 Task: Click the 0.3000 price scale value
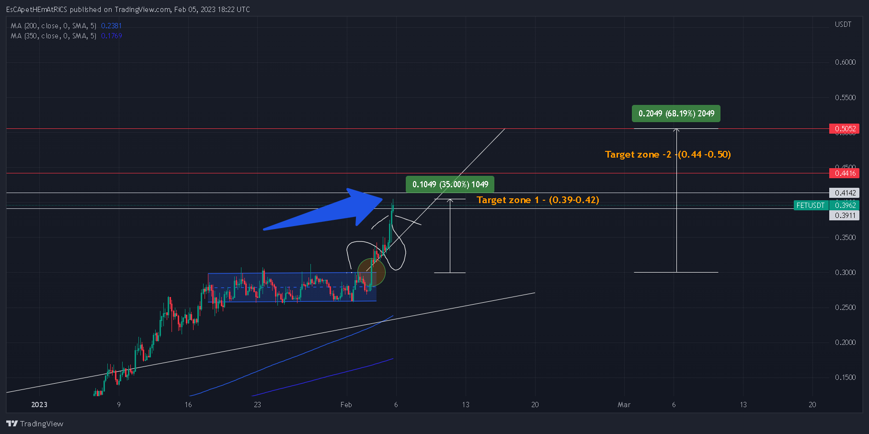845,272
